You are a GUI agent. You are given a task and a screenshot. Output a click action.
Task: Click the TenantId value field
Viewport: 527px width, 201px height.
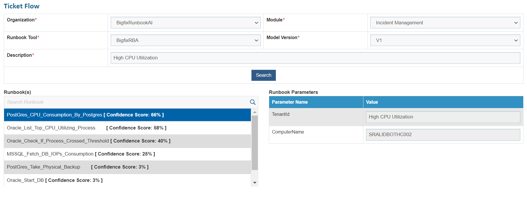click(443, 117)
